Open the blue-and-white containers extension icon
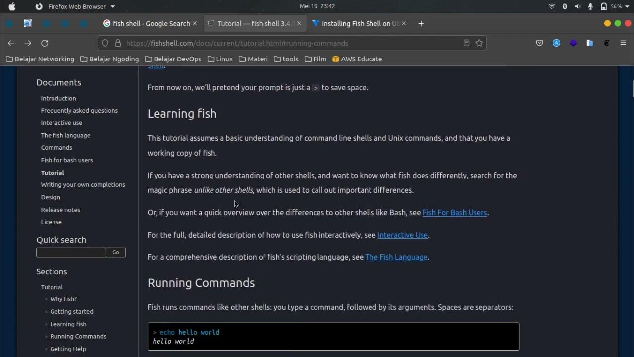The width and height of the screenshot is (634, 357). 590,43
